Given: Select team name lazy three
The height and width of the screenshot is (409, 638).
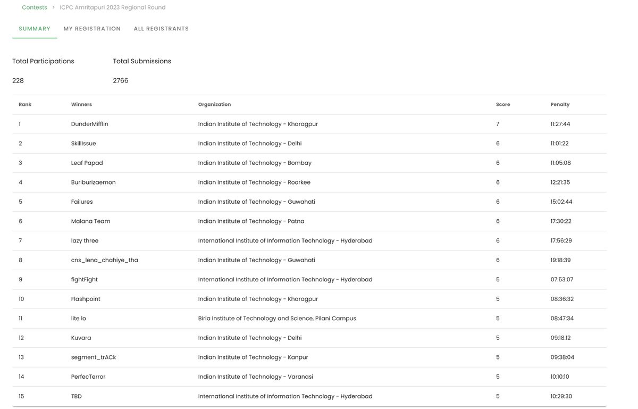Looking at the screenshot, I should 85,240.
